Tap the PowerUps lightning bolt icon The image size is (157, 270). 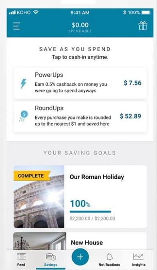coord(24,84)
